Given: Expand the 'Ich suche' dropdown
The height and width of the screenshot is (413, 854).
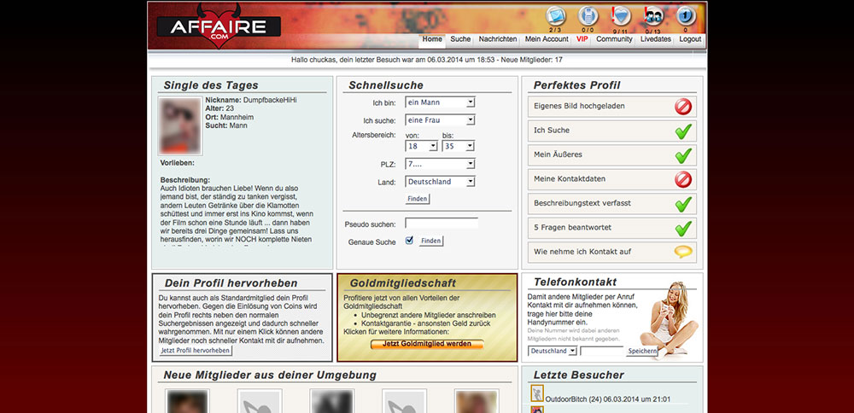Looking at the screenshot, I should [440, 120].
